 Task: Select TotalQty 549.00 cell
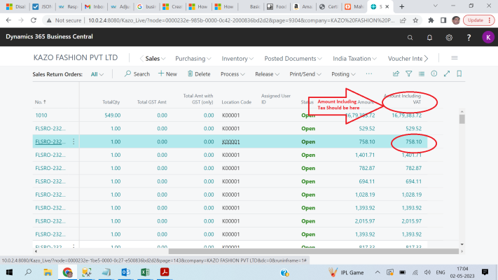pos(113,115)
